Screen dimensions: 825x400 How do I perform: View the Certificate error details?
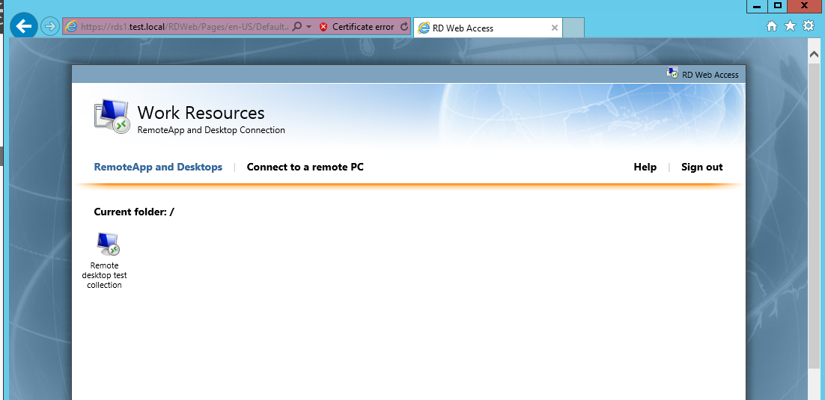pos(363,27)
